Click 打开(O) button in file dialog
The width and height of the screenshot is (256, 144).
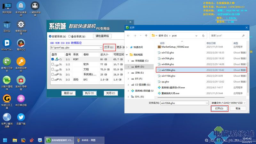[x=219, y=108]
